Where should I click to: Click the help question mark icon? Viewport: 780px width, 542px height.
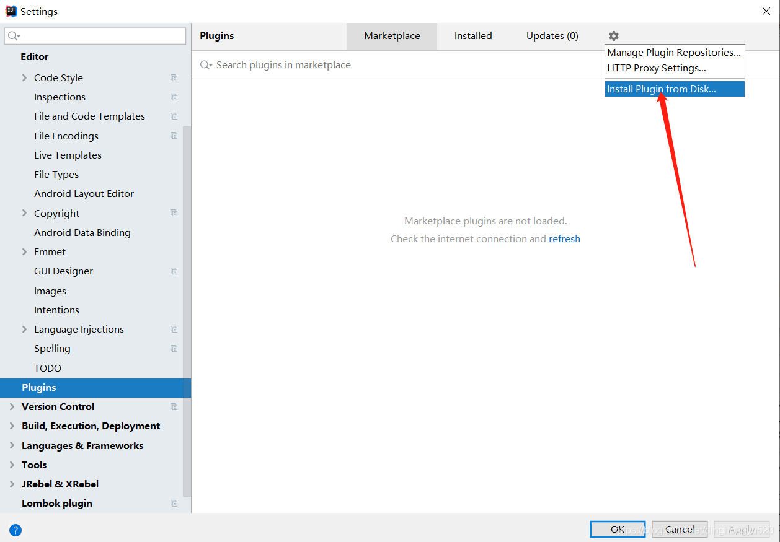pos(16,530)
